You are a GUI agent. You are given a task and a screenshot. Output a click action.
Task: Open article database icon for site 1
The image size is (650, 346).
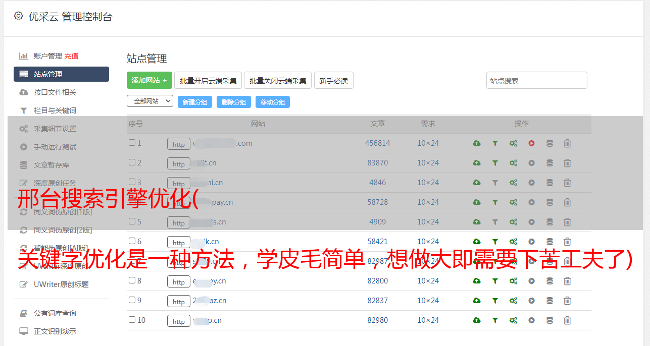pos(549,143)
